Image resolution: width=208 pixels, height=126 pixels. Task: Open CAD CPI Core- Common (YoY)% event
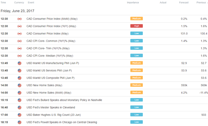[x=51, y=41]
